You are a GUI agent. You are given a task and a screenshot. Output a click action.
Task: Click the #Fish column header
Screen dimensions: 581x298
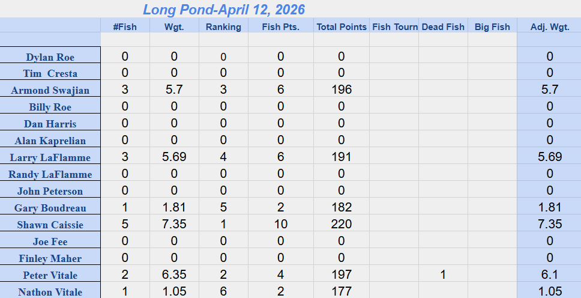[x=125, y=26]
